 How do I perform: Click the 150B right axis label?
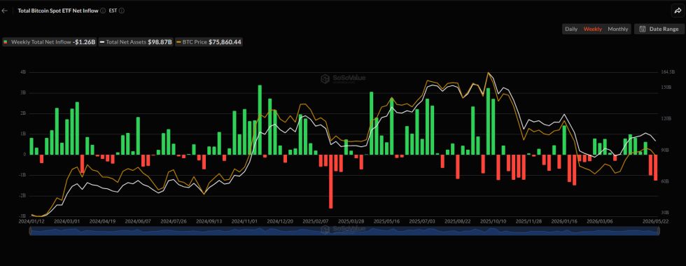coord(667,87)
